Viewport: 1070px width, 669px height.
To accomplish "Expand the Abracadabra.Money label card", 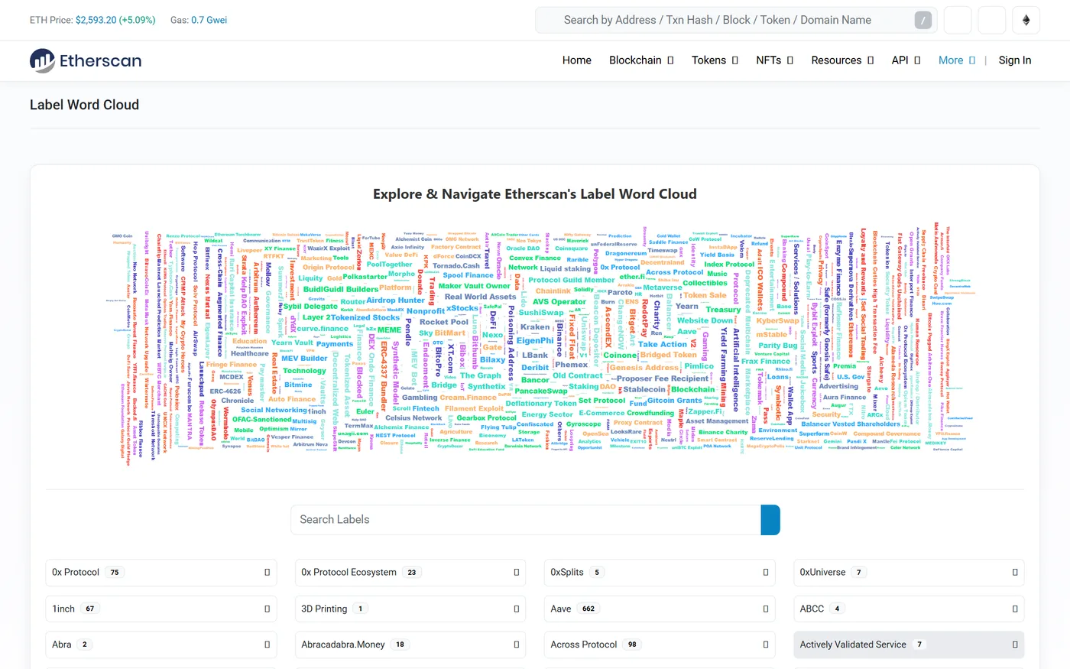I will click(x=410, y=645).
